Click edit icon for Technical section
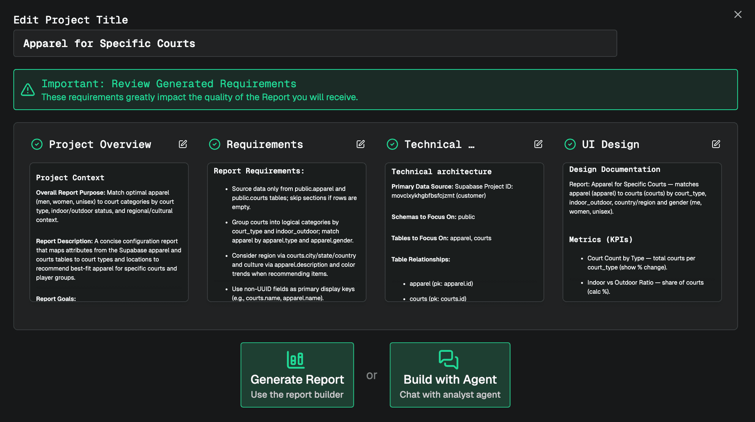 pos(538,144)
